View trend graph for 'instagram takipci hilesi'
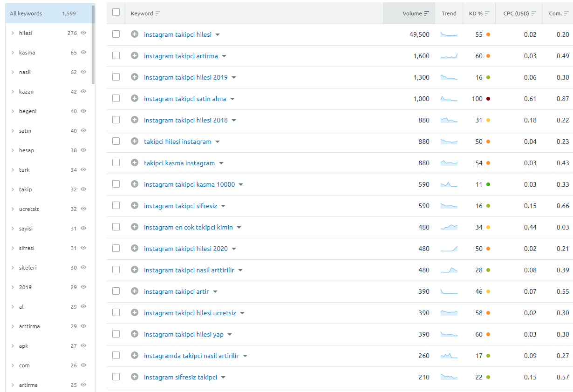Image resolution: width=573 pixels, height=392 pixels. (449, 34)
